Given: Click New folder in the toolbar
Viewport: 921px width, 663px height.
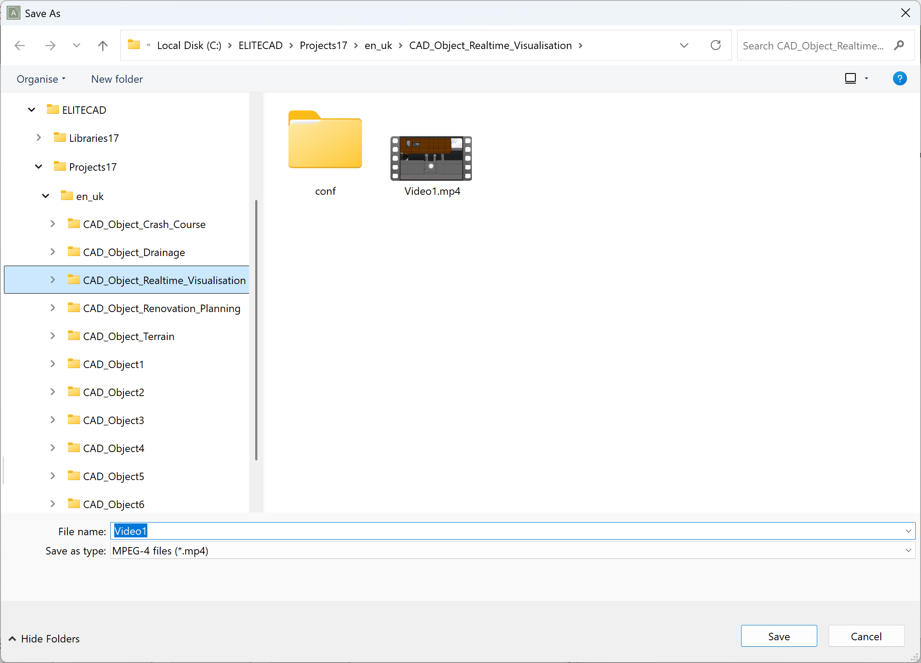Looking at the screenshot, I should pos(117,79).
